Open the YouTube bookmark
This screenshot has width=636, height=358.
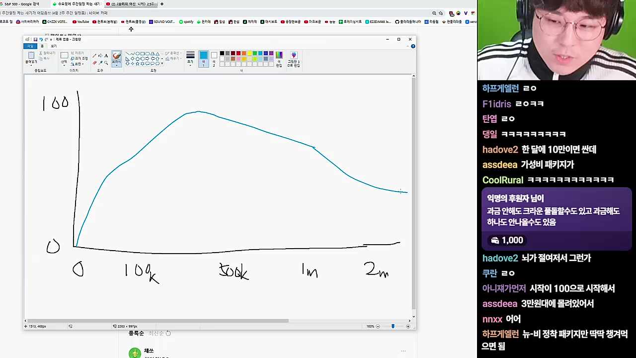[81, 22]
